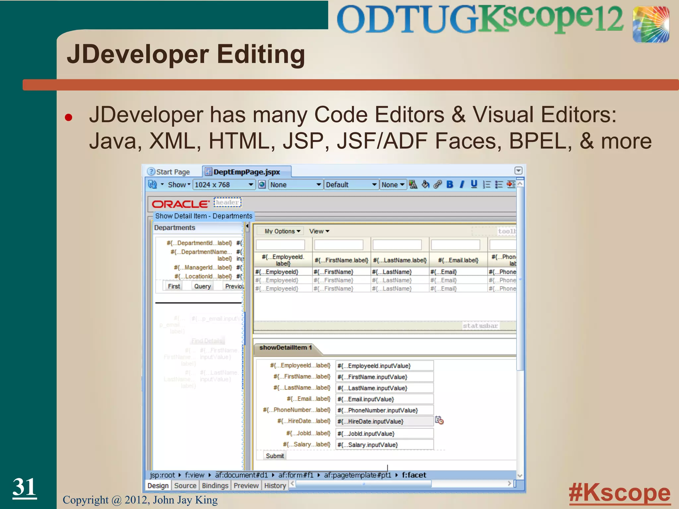Click the Query button in Departments form
The height and width of the screenshot is (509, 679).
click(x=203, y=286)
